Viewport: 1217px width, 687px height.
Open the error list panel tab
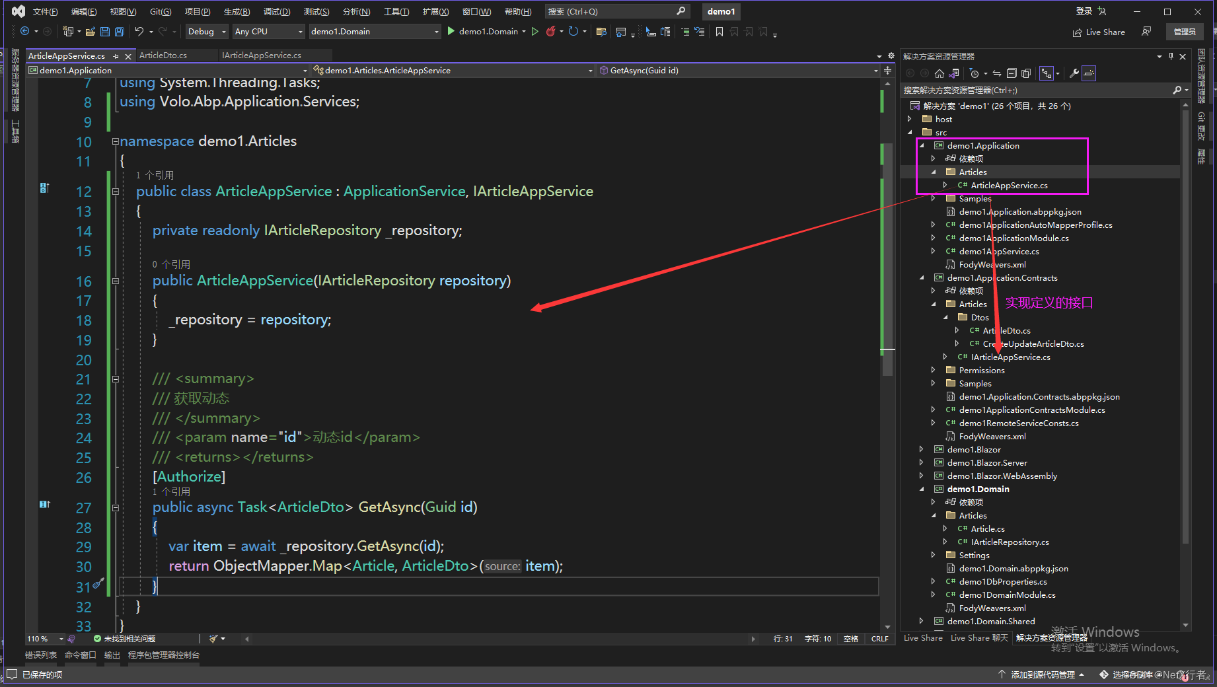[x=41, y=655]
